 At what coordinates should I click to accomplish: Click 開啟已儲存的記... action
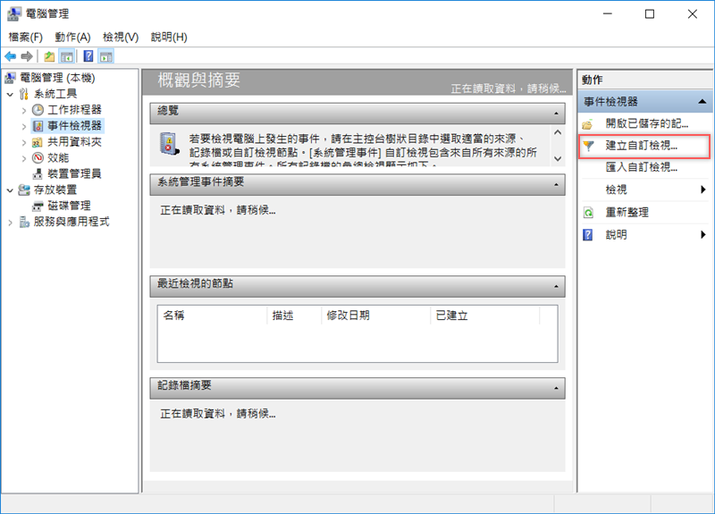coord(644,124)
